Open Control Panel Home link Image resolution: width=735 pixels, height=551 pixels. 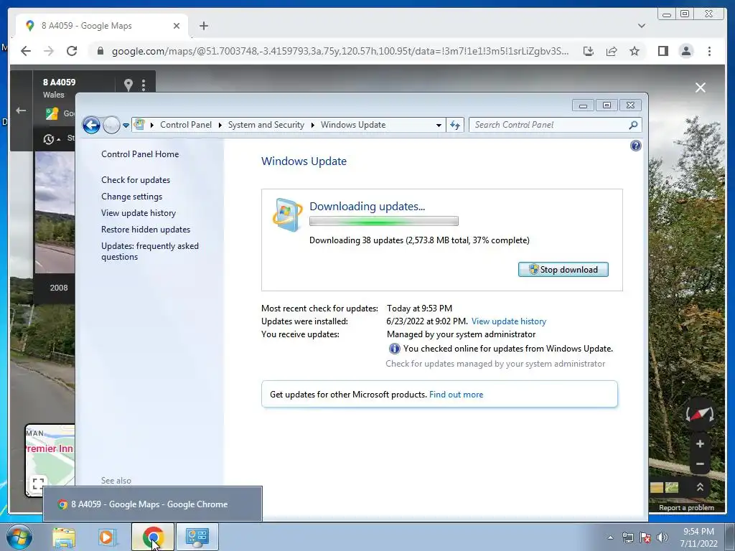point(140,154)
